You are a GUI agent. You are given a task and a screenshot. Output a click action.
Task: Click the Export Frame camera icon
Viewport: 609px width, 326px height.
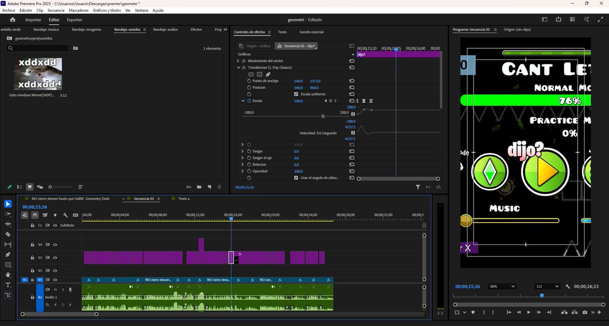click(585, 312)
